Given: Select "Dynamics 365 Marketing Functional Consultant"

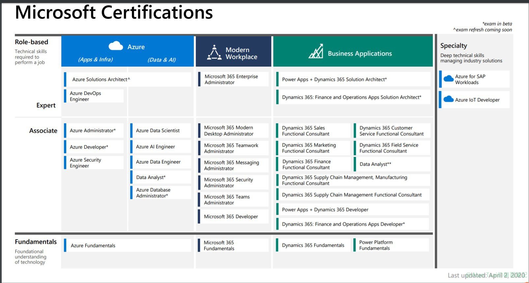Looking at the screenshot, I should 313,148.
